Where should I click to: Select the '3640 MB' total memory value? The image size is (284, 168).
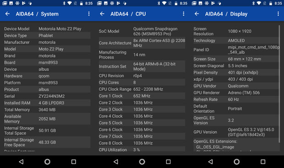tap(47, 109)
